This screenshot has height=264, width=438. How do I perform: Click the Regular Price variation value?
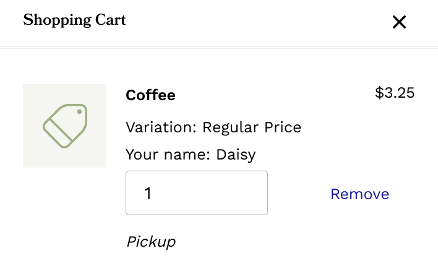(x=252, y=128)
